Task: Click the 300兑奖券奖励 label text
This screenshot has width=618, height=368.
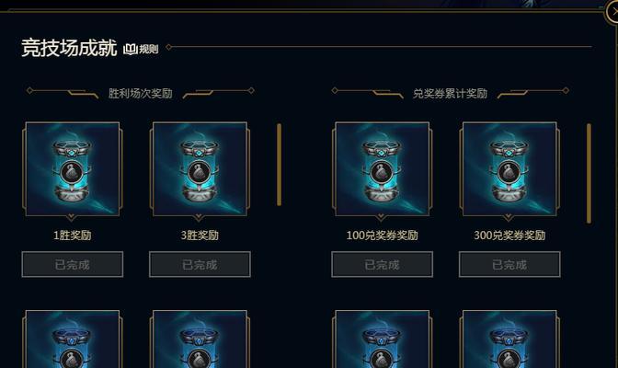Action: (509, 236)
